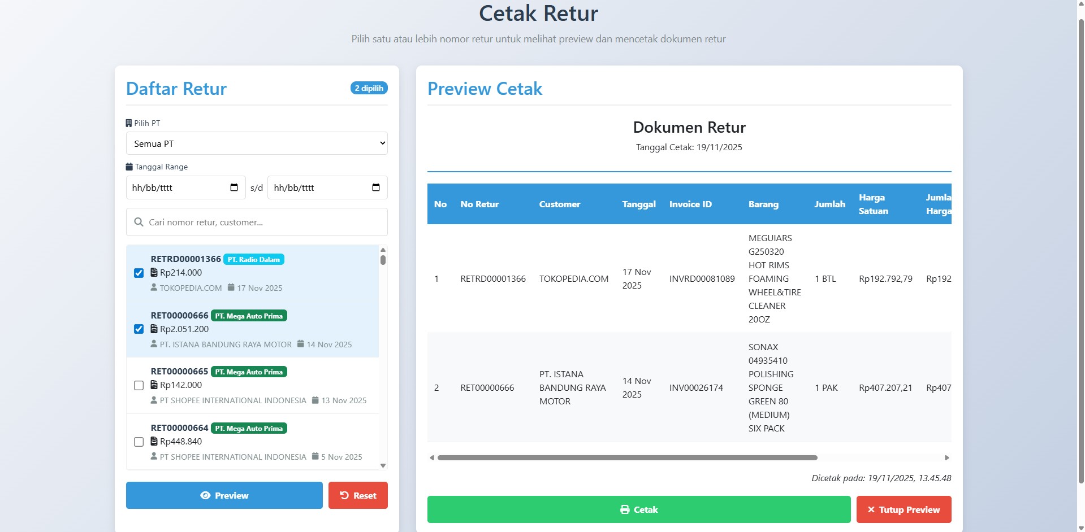Click the search magnifier icon in the filter field
The height and width of the screenshot is (532, 1085).
tap(139, 222)
